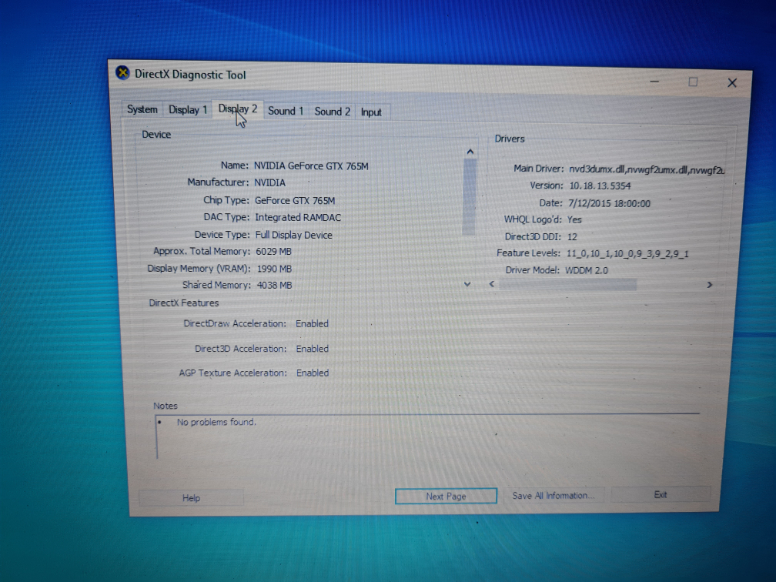The height and width of the screenshot is (582, 776).
Task: Click the Driver Model value WDDM 2.0
Action: pyautogui.click(x=587, y=270)
